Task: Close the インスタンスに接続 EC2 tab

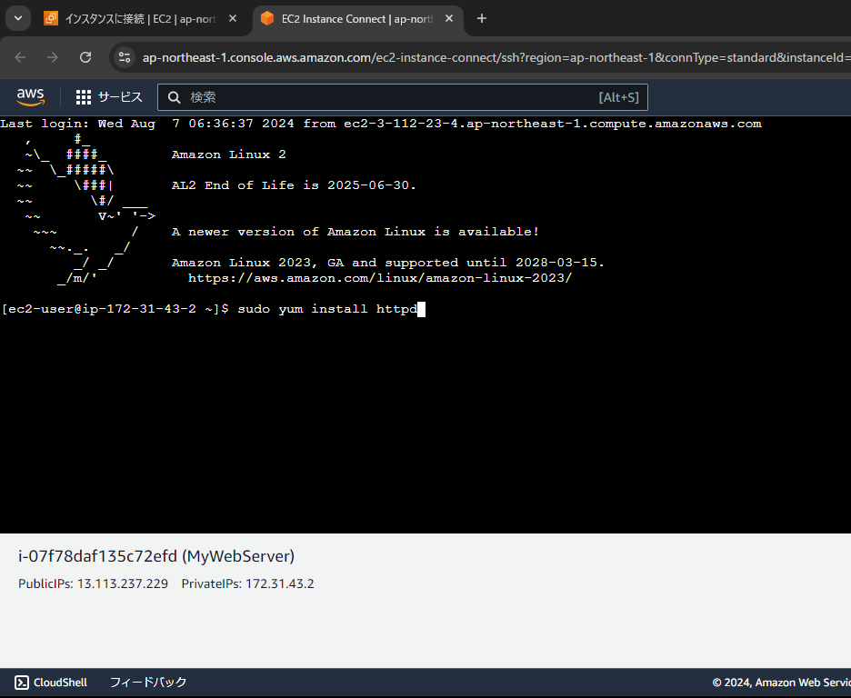Action: [232, 18]
